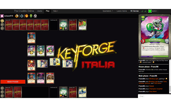This screenshot has height=107, width=171.
Task: Click the green tarini user avatar
Action: click(x=150, y=11)
